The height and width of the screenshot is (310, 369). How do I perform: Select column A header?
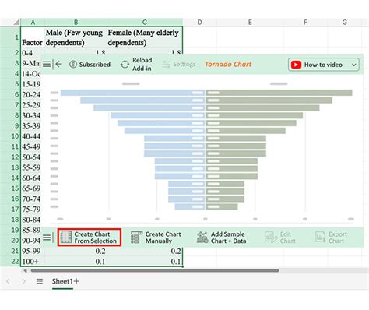(x=33, y=23)
